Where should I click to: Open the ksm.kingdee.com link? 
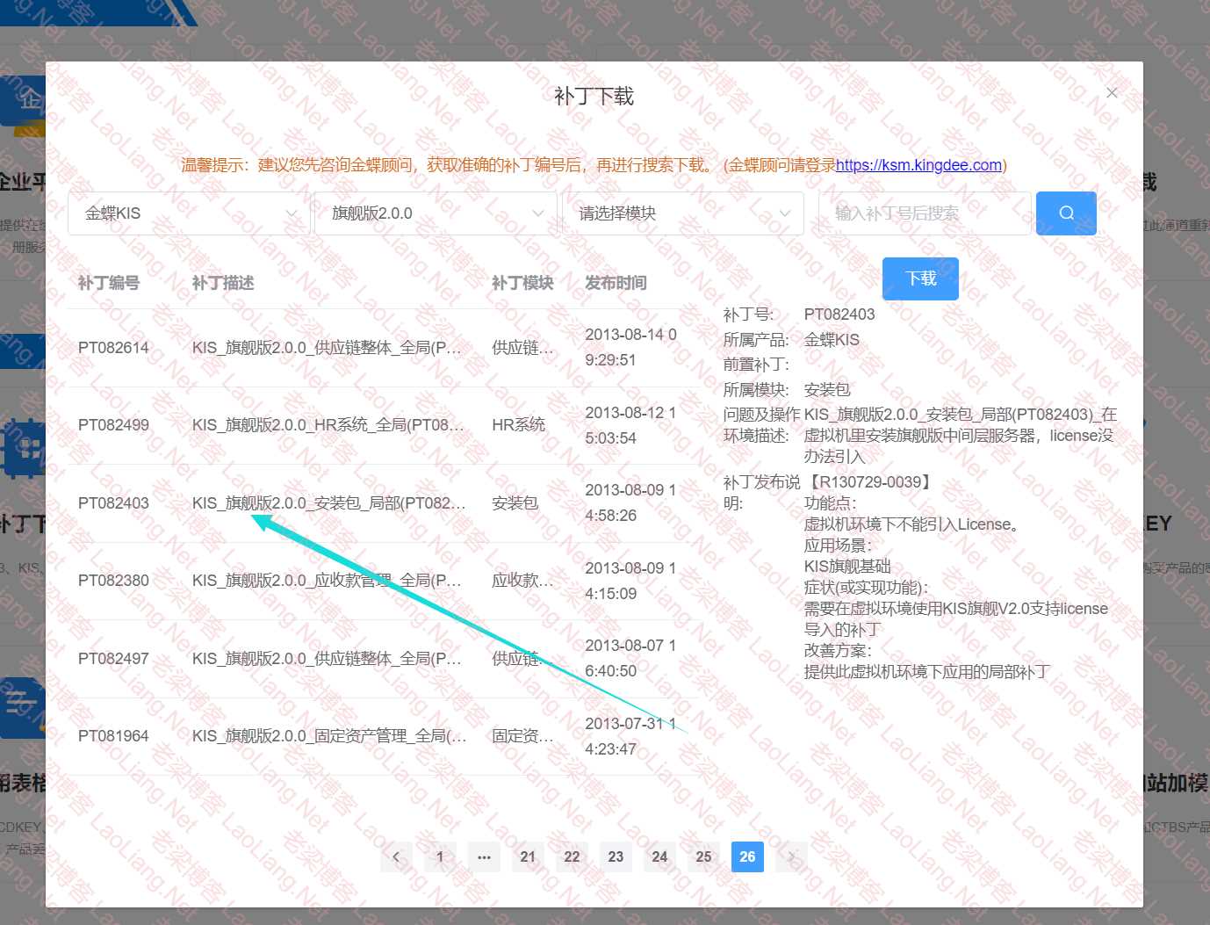click(918, 165)
